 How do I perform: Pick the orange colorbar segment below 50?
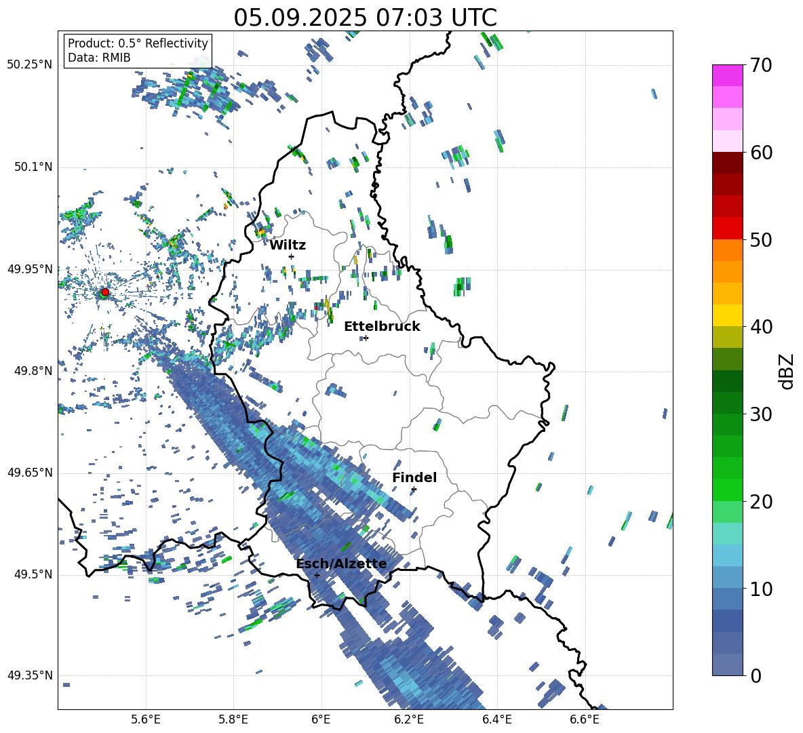coord(727,250)
